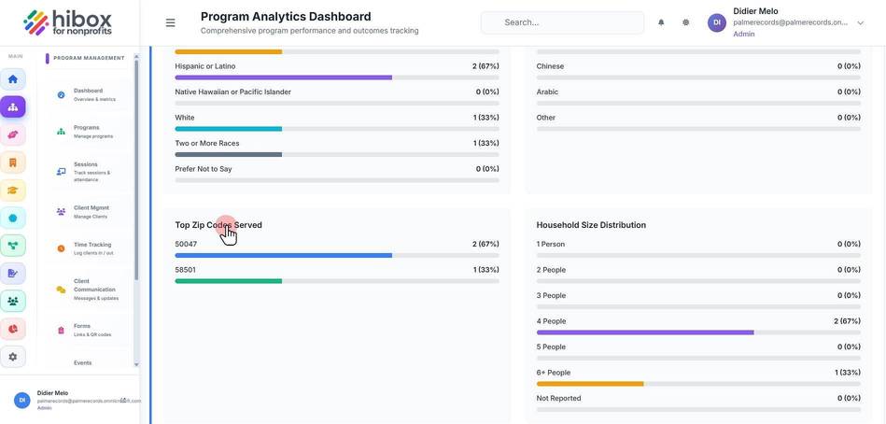Open the graduation cap icon in sidebar

coord(12,191)
